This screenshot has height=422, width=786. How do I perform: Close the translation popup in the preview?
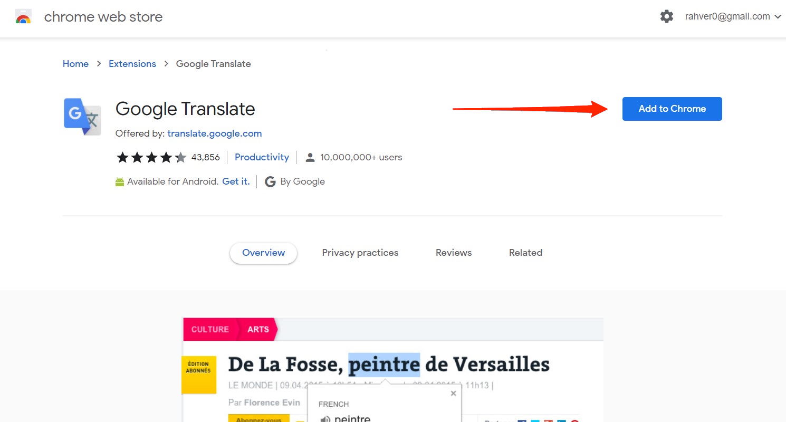click(x=453, y=394)
